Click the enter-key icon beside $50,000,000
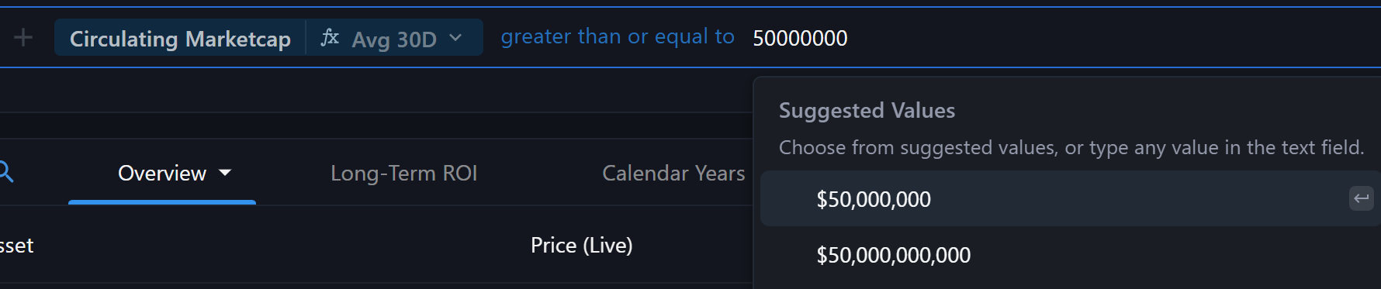The image size is (1381, 289). tap(1361, 198)
